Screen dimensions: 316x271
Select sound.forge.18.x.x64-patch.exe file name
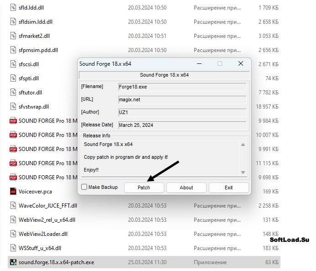coord(57,262)
